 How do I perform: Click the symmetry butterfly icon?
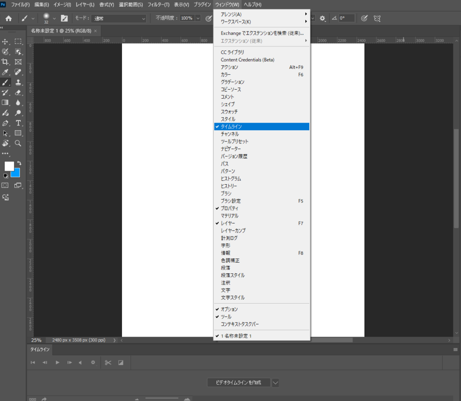click(x=377, y=18)
